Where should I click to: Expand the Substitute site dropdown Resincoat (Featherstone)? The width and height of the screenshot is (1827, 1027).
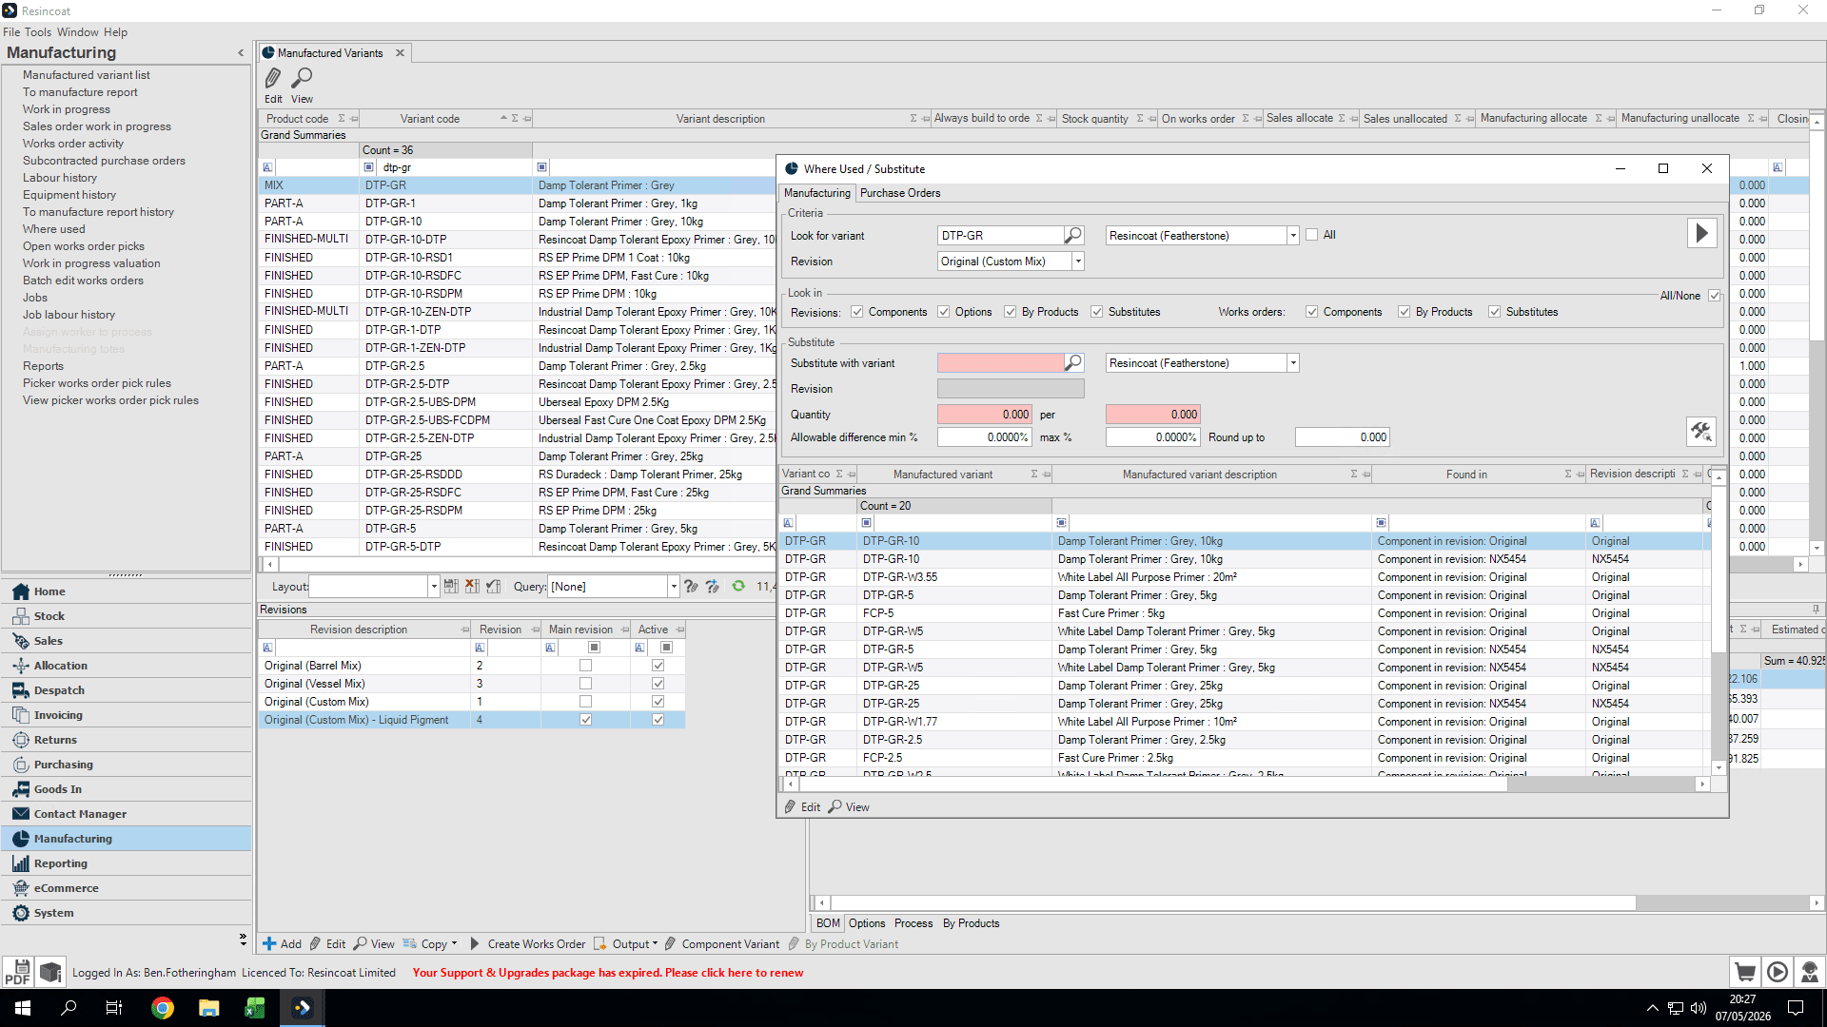(x=1293, y=363)
